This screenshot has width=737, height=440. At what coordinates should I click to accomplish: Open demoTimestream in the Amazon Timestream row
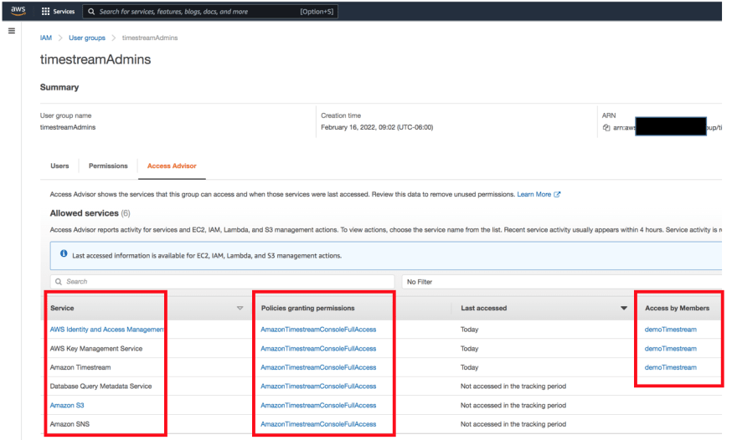(670, 367)
